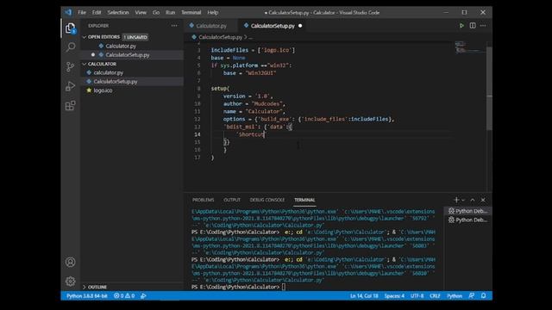Open the launch profile dropdown beside new terminal
The height and width of the screenshot is (310, 552).
(463, 200)
